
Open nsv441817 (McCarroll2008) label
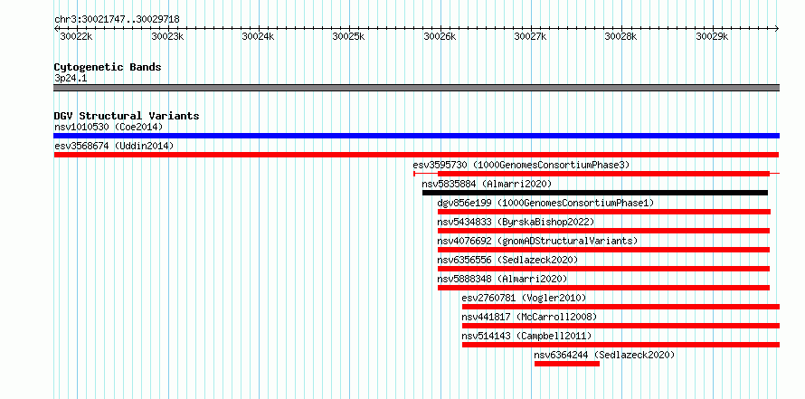point(529,317)
